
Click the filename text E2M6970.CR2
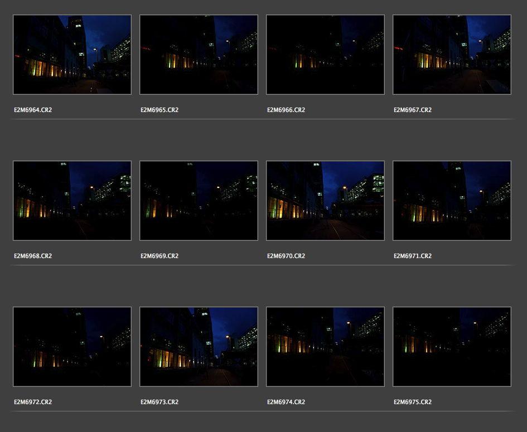(x=286, y=256)
